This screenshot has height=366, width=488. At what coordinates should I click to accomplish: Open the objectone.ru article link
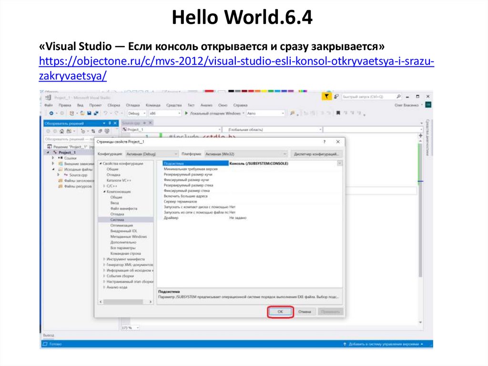[x=236, y=68]
